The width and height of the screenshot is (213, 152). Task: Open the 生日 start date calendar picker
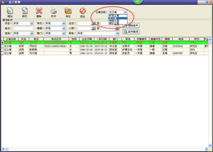pos(93,24)
